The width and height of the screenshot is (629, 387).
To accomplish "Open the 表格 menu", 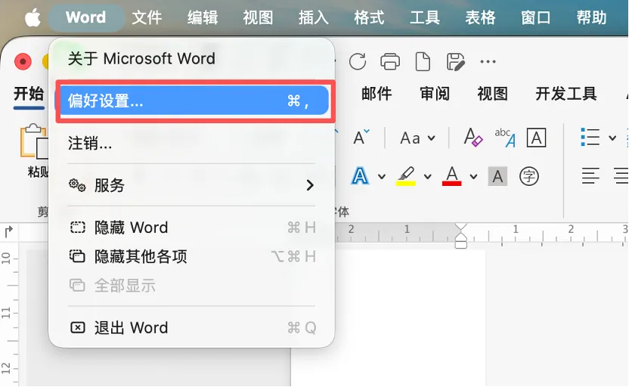I will [x=480, y=17].
